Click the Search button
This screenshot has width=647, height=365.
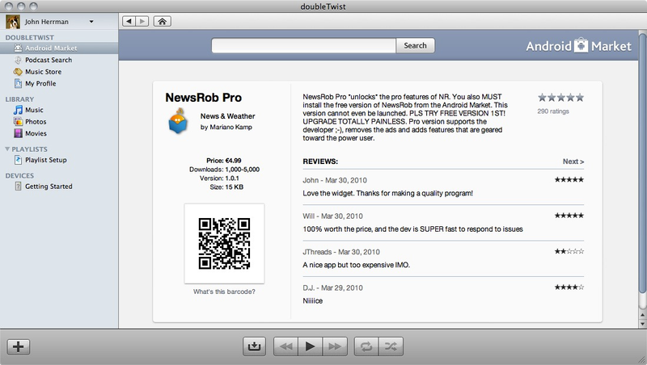tap(415, 45)
